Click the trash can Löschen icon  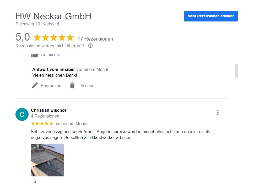[72, 85]
